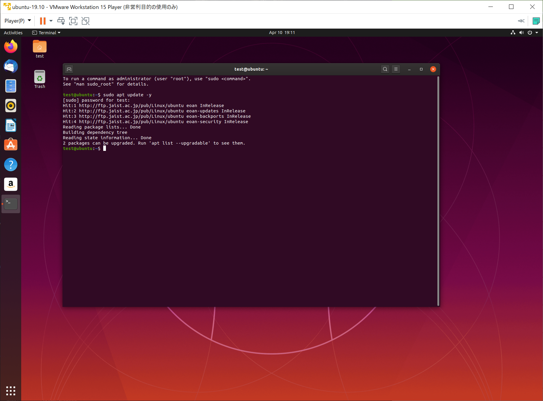Open the Help icon in dock
The height and width of the screenshot is (401, 543).
tap(11, 165)
